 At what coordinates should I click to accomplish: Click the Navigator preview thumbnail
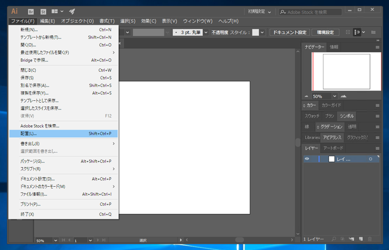tap(346, 71)
